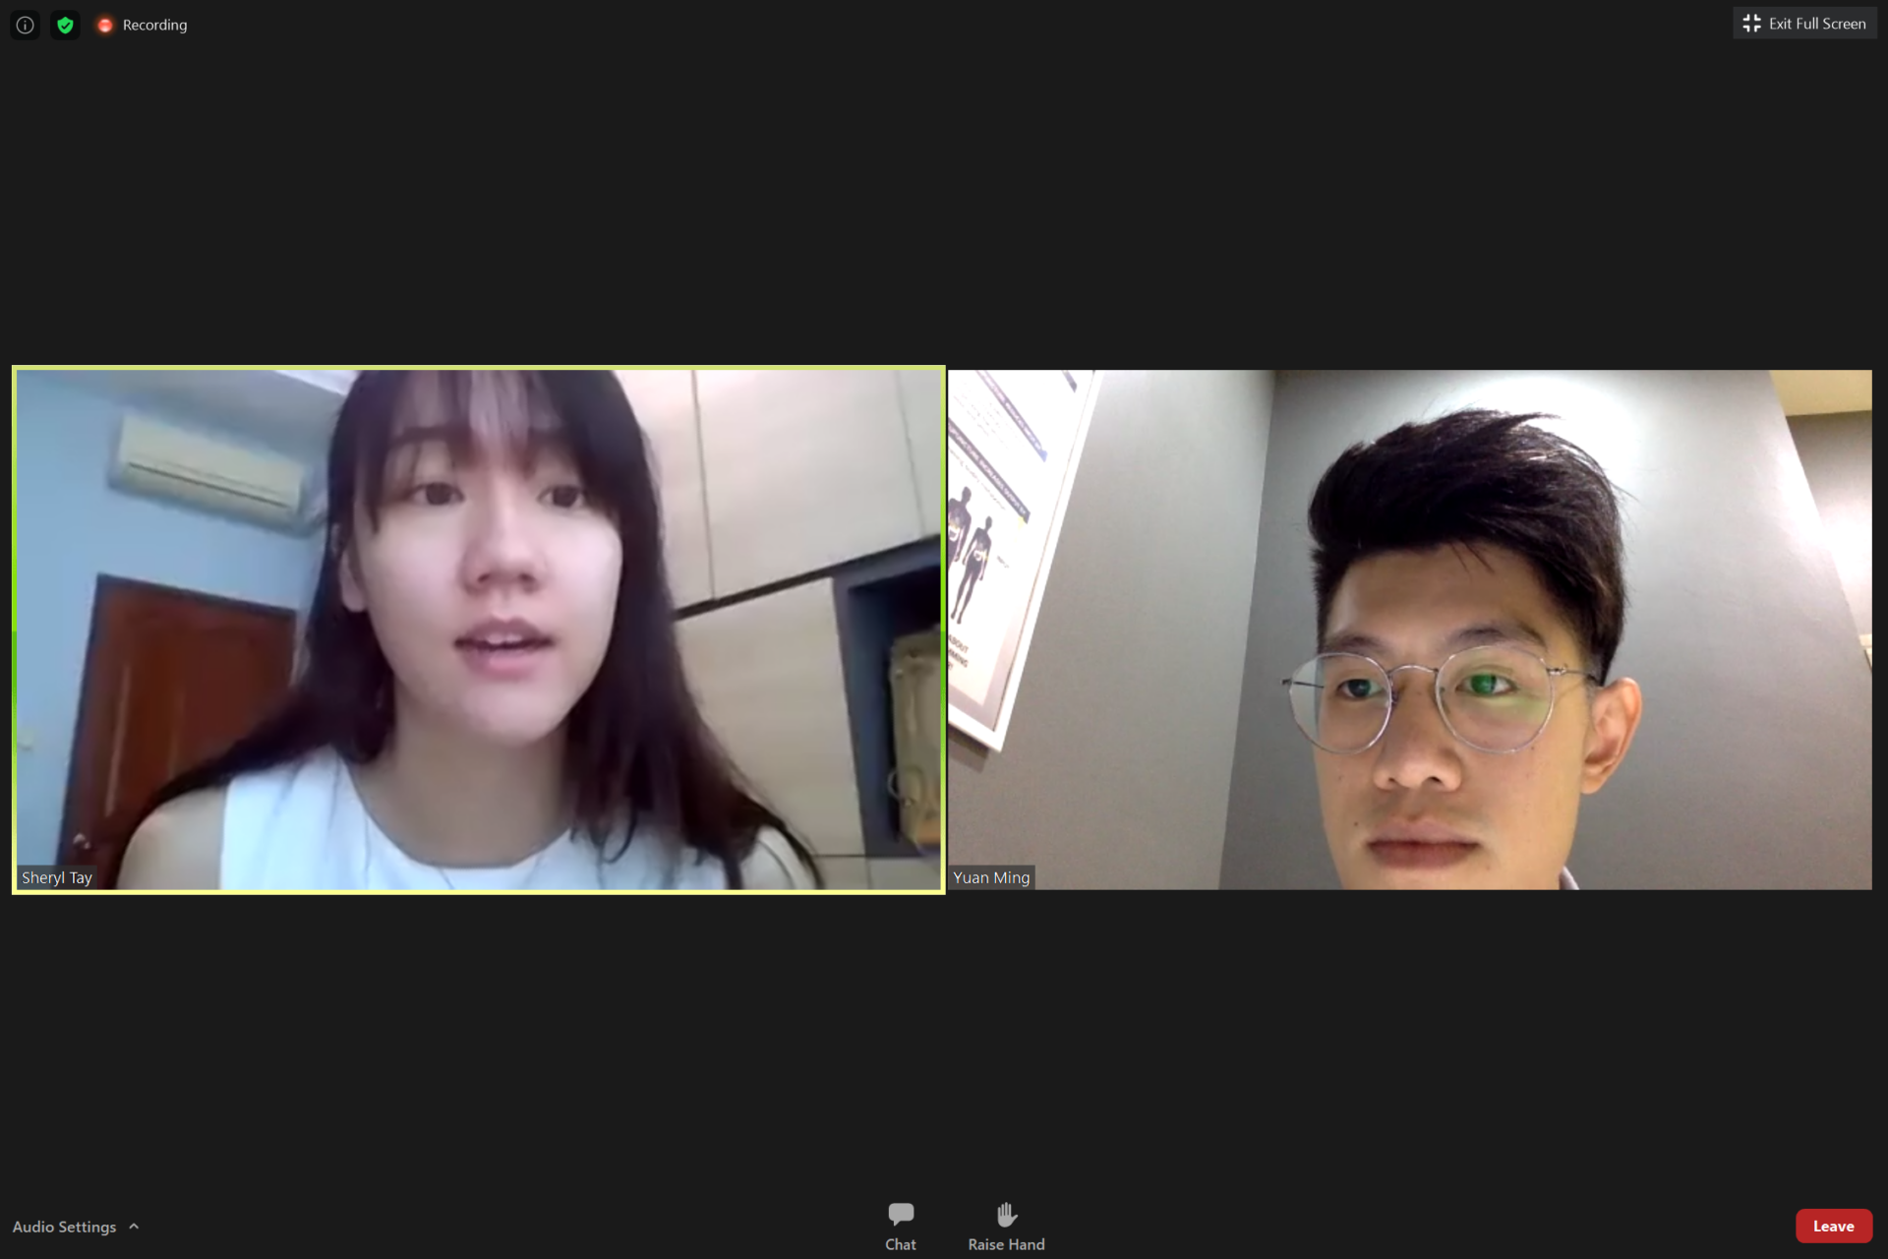Click the red recording indicator dot
This screenshot has width=1888, height=1259.
point(105,26)
